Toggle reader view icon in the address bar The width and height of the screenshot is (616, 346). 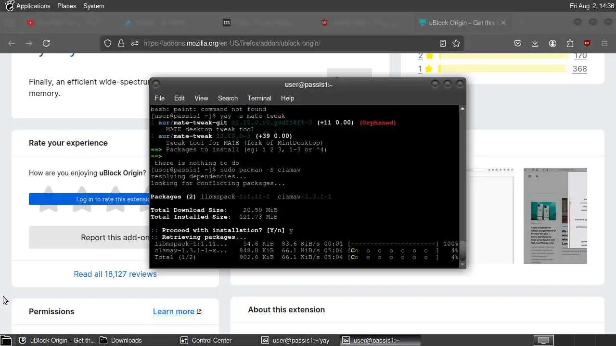point(443,43)
